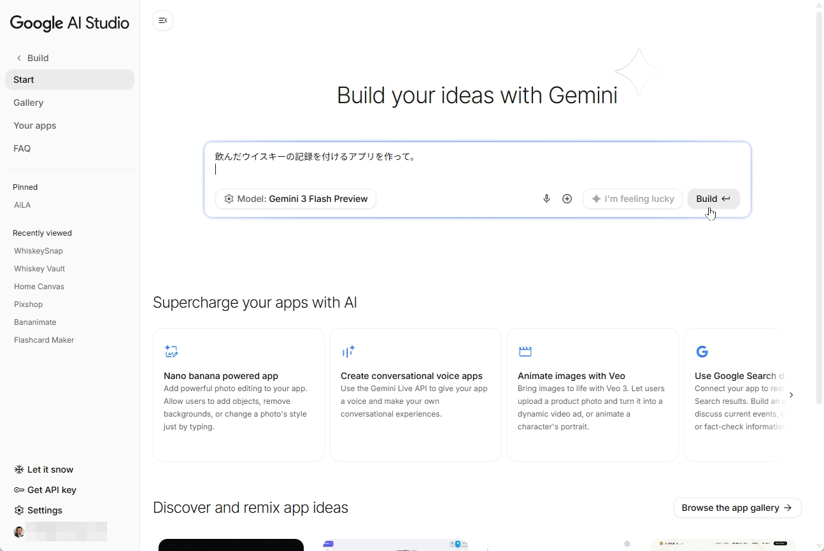Click the Veo clapperboard animation icon
Viewport: 824px width, 551px height.
(x=525, y=351)
